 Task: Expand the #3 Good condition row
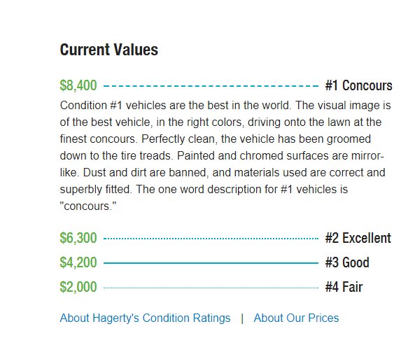click(x=214, y=262)
